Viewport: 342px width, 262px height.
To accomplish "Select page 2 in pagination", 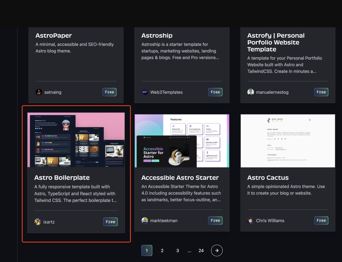I will point(162,251).
